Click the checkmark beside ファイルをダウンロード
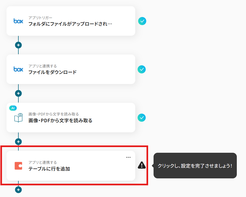246x197 pixels. 142,69
